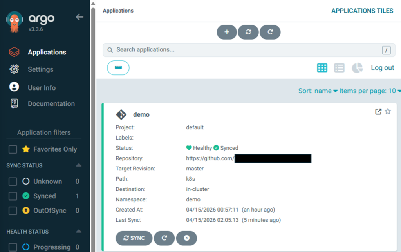Switch to the list view icon
Screen dimensions: 401x252
[x=339, y=68]
